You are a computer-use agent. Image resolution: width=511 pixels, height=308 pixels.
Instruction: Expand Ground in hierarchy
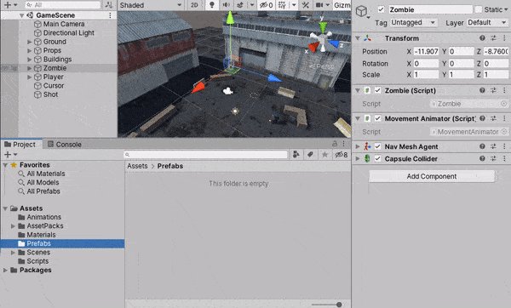30,42
